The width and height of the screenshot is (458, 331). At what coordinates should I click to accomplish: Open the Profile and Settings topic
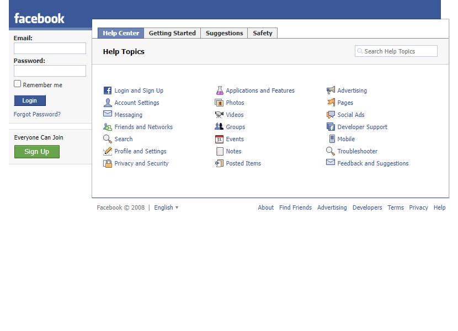pyautogui.click(x=140, y=151)
